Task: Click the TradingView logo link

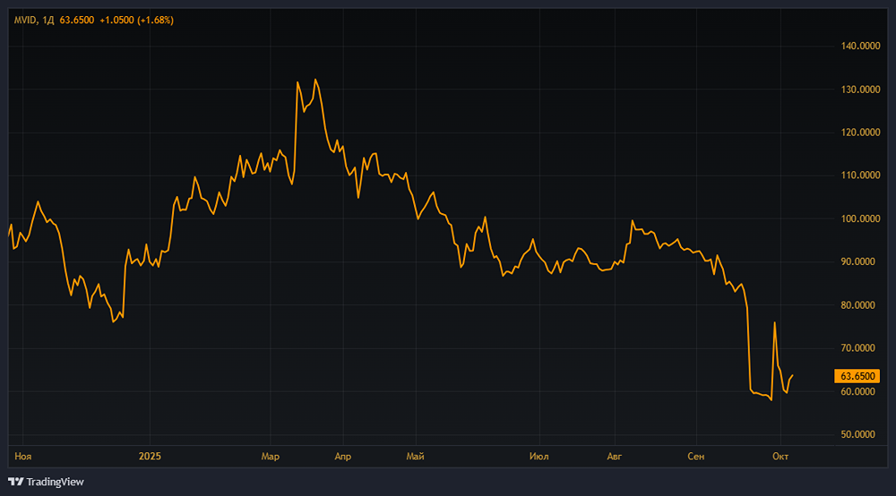Action: pyautogui.click(x=47, y=482)
